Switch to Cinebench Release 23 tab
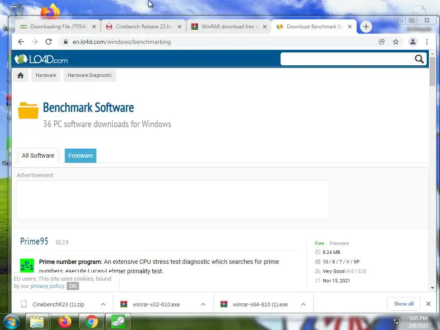440x330 pixels. click(143, 27)
